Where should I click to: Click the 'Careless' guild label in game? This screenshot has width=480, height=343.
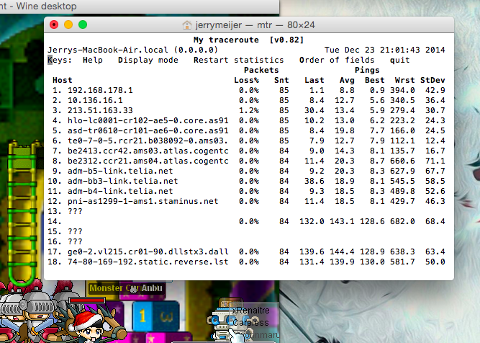[x=250, y=322]
